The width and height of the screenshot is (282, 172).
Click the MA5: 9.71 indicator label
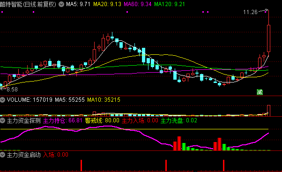click(x=78, y=4)
